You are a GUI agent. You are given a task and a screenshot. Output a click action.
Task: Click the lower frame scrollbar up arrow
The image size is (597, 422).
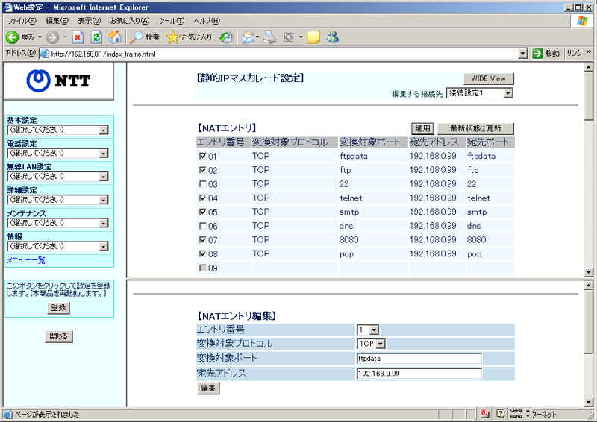(x=589, y=285)
